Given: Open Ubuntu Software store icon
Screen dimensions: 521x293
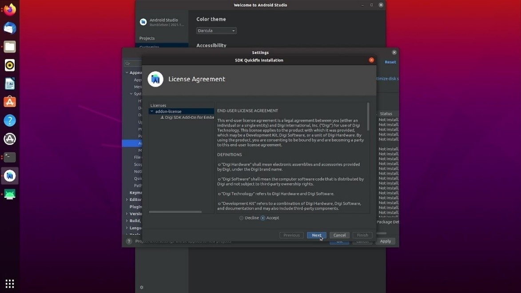Looking at the screenshot, I should click(x=10, y=102).
